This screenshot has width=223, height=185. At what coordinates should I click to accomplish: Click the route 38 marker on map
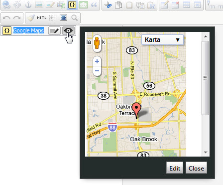tap(104, 96)
